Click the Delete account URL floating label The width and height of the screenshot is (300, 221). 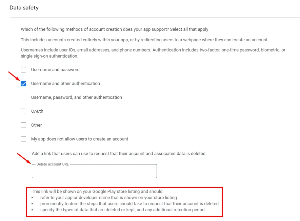coord(53,164)
